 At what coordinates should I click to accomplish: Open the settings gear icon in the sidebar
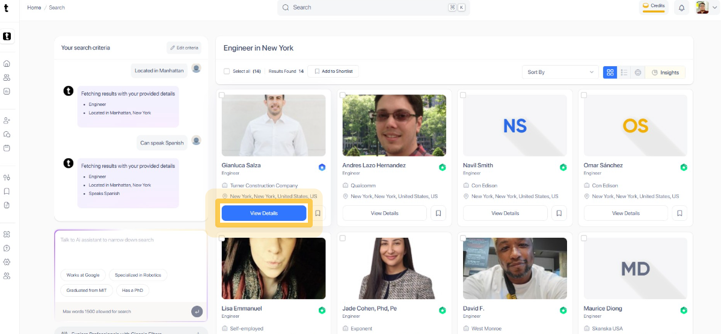[x=7, y=262]
